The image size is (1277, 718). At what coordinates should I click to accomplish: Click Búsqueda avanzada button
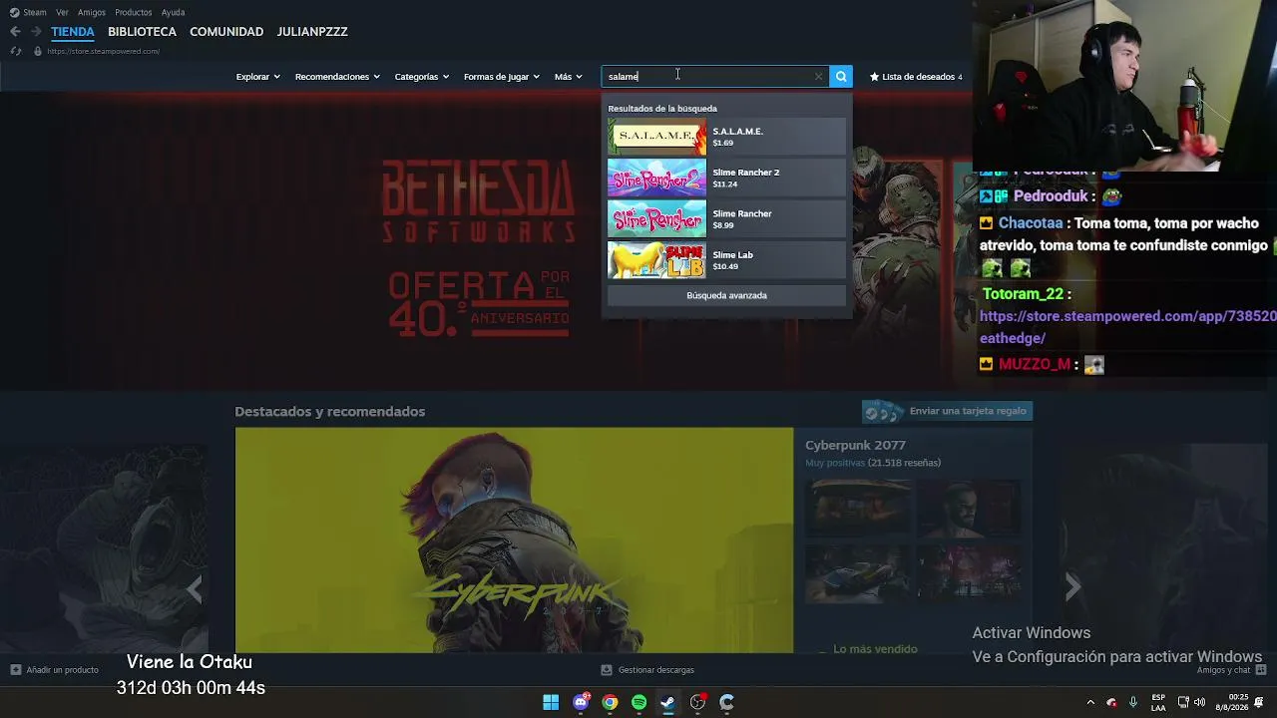click(x=726, y=295)
